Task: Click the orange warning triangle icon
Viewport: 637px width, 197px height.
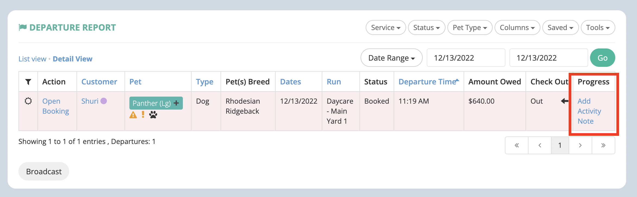Action: (133, 115)
